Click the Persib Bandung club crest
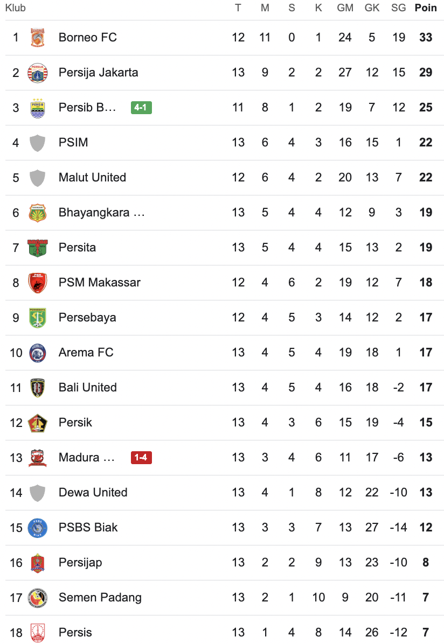The height and width of the screenshot is (644, 444). (x=38, y=108)
